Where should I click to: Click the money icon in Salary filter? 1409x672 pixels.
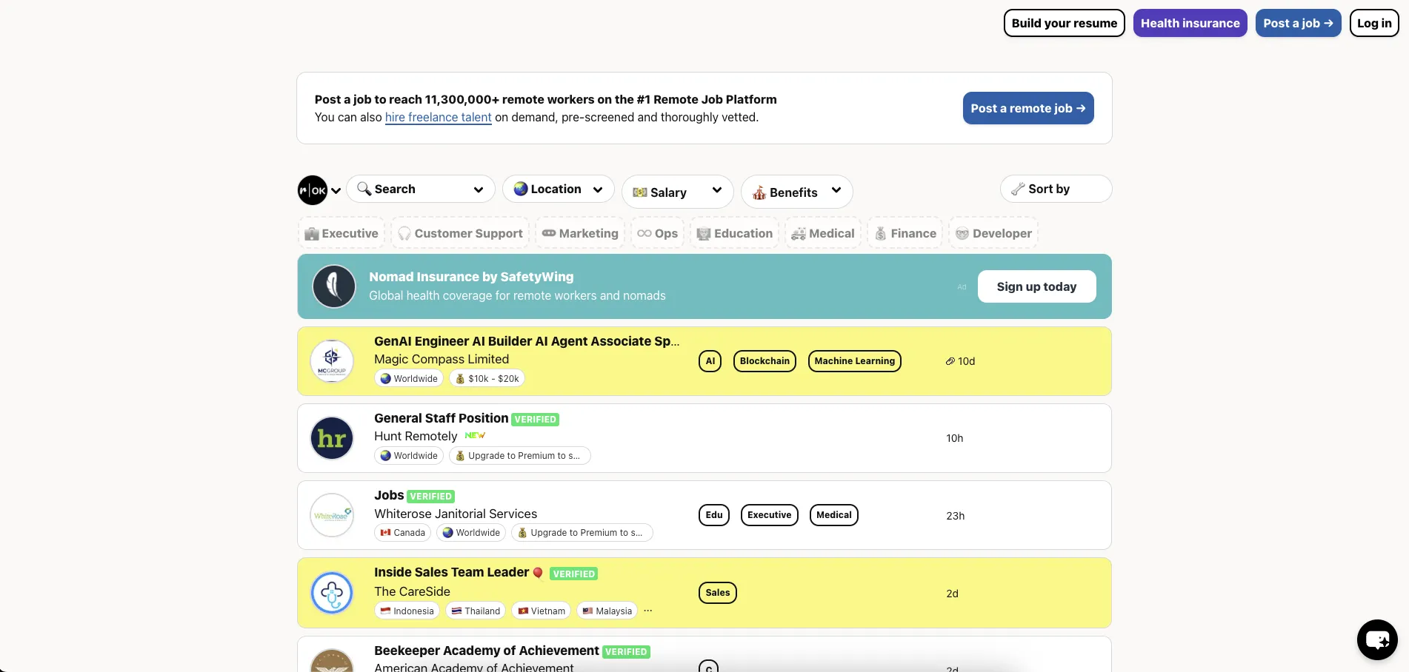click(640, 192)
